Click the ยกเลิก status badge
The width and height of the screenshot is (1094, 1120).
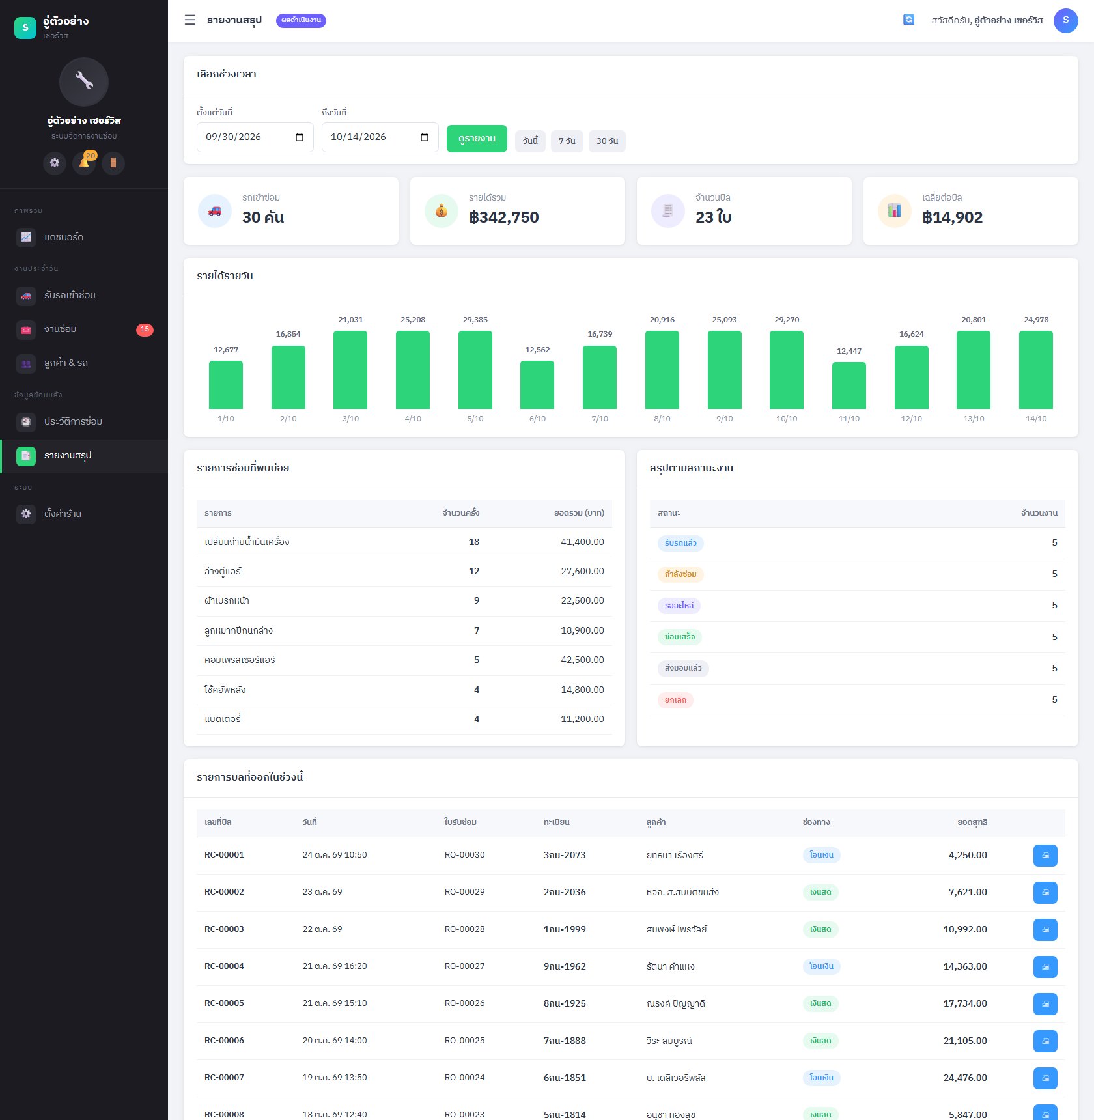point(675,700)
